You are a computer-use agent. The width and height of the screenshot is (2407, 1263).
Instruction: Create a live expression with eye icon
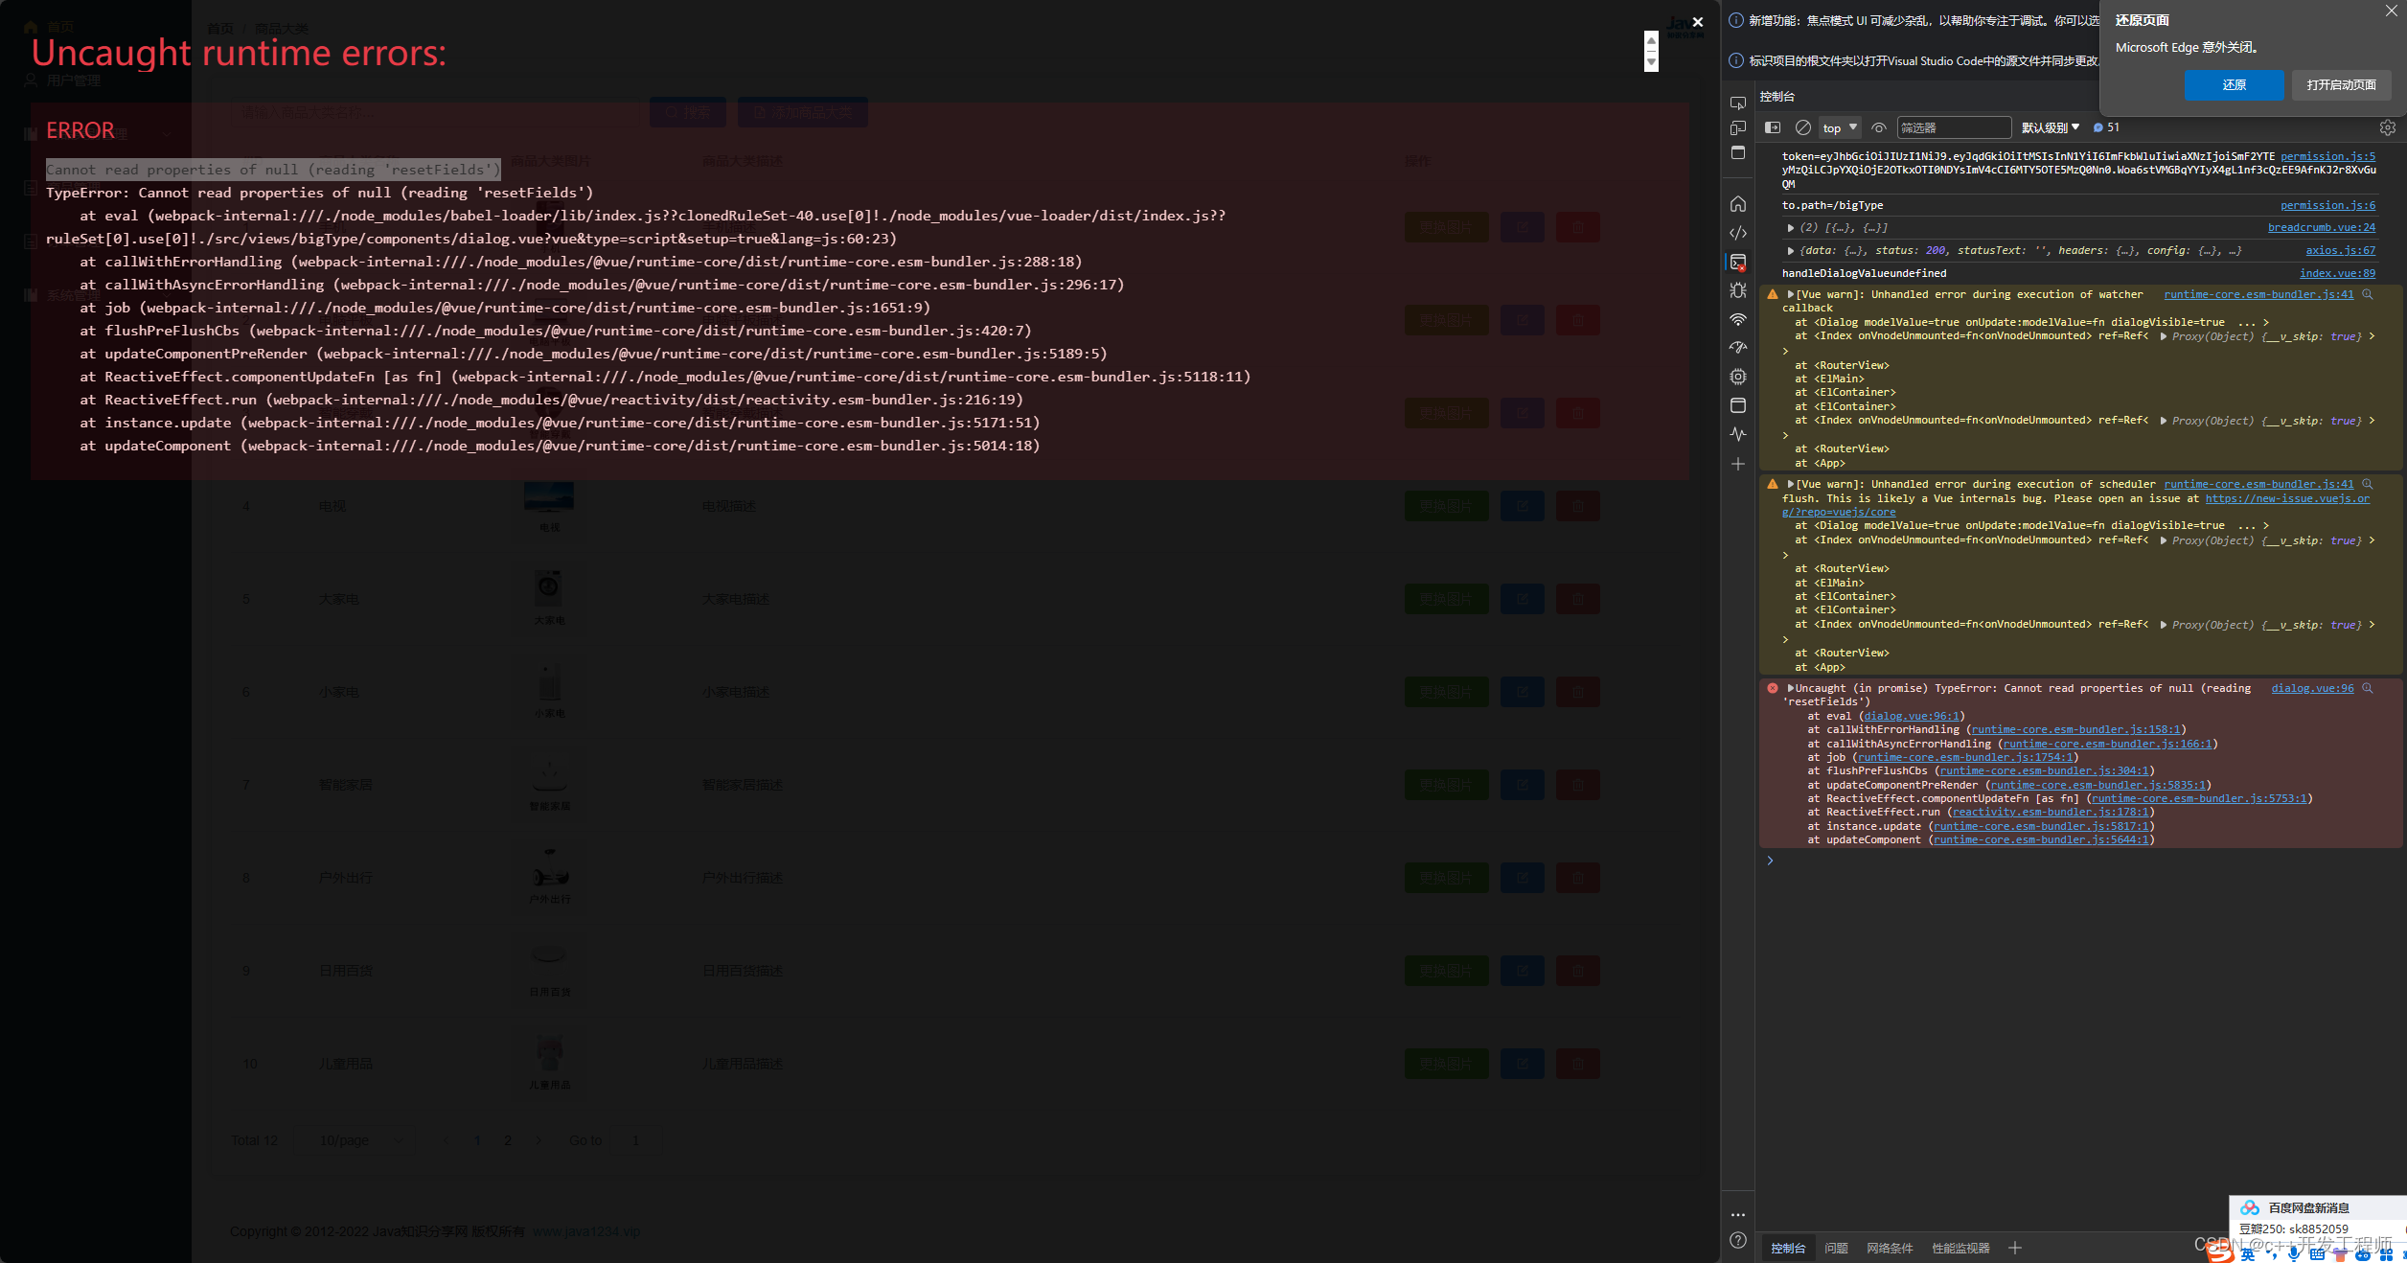1879,127
